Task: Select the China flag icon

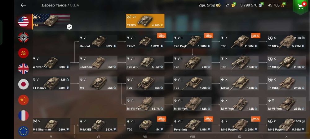Action: 23,100
